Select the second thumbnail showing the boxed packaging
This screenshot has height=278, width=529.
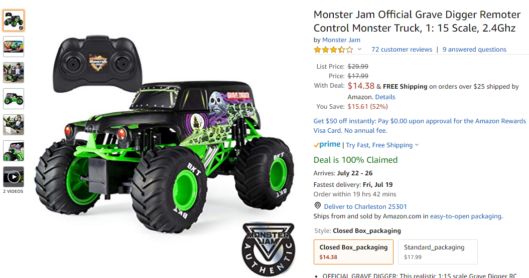[14, 47]
